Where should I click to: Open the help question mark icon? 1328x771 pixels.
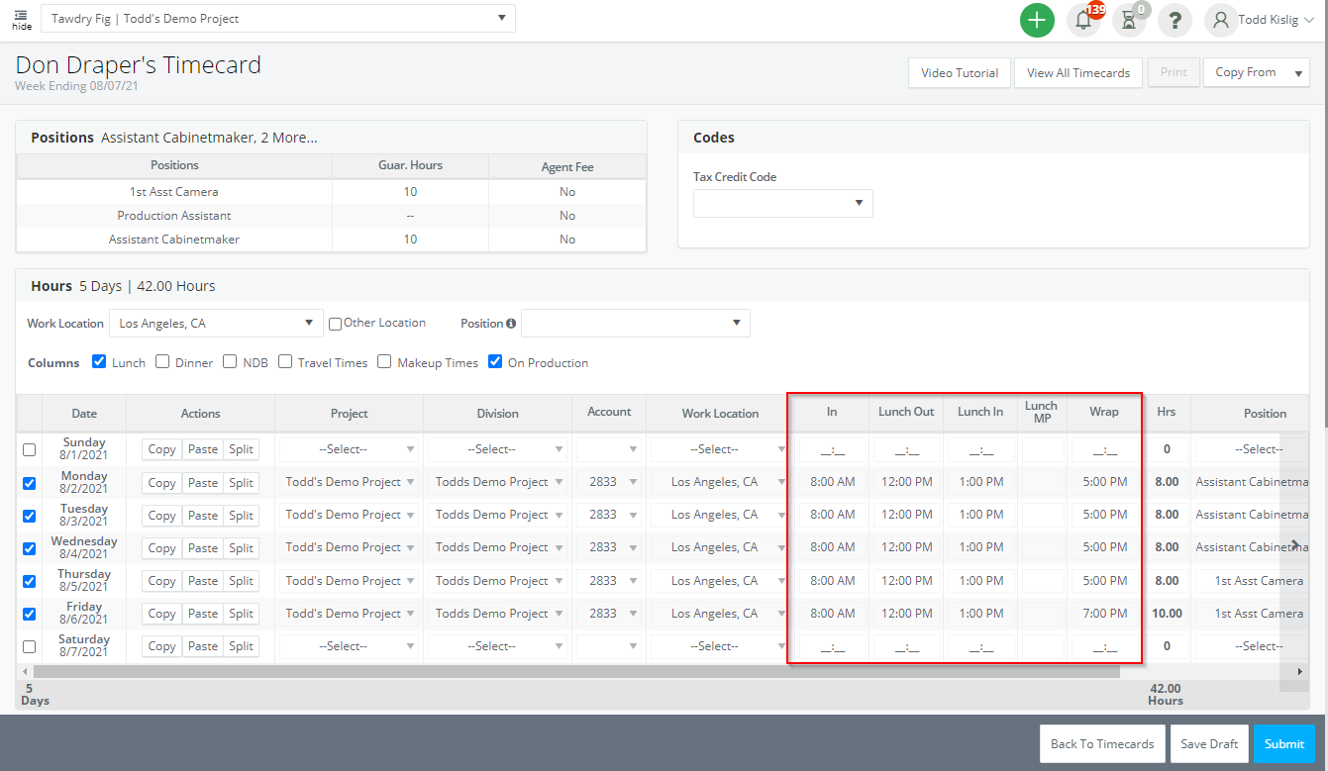1175,19
